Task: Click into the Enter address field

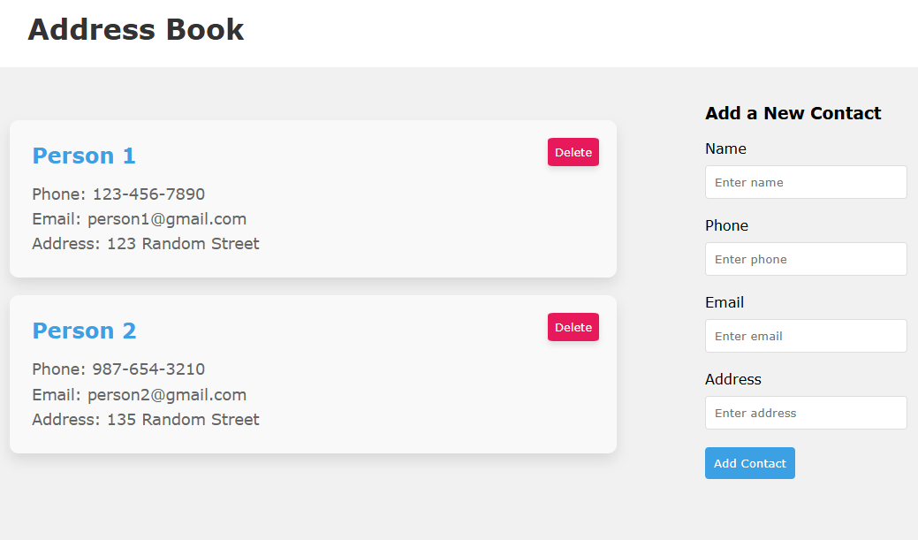Action: click(x=805, y=413)
